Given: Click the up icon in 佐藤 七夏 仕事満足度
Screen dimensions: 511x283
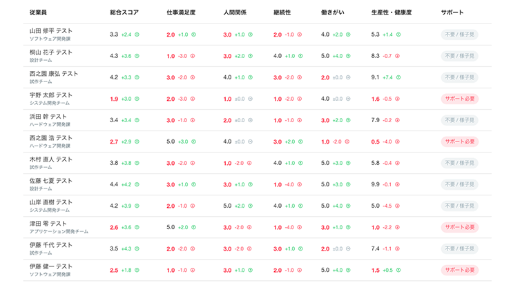Looking at the screenshot, I should tap(193, 185).
